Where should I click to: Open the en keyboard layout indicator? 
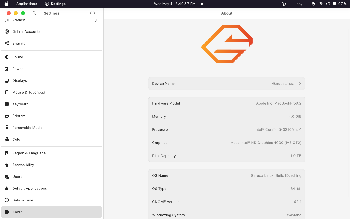pyautogui.click(x=299, y=4)
